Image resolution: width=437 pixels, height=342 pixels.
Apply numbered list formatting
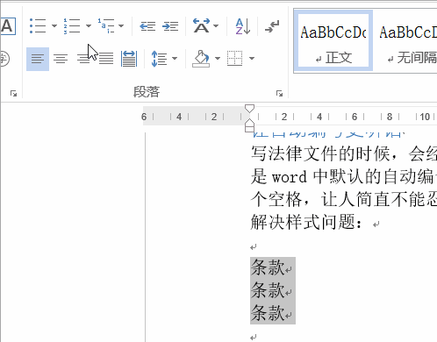pyautogui.click(x=72, y=26)
